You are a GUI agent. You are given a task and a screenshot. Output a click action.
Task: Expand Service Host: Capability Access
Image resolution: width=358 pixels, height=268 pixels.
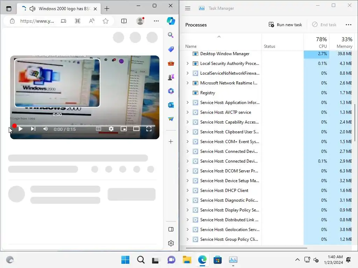[187, 122]
